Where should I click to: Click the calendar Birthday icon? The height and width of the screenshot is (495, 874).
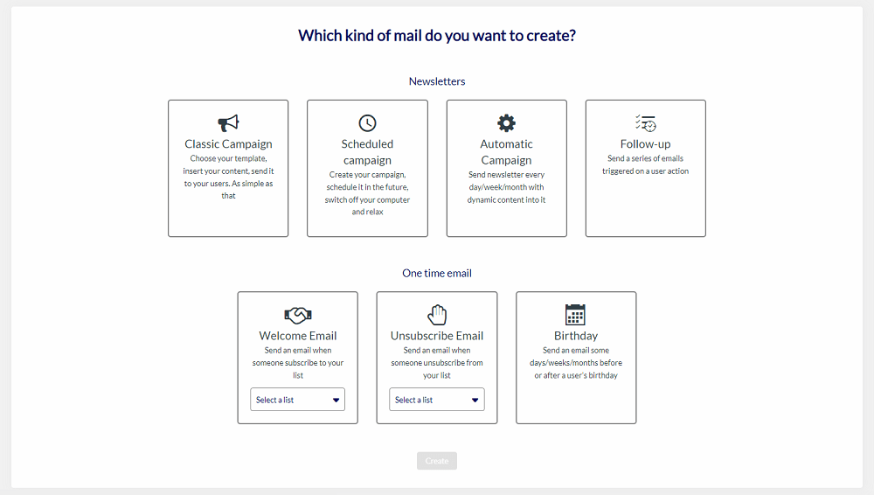pyautogui.click(x=576, y=315)
